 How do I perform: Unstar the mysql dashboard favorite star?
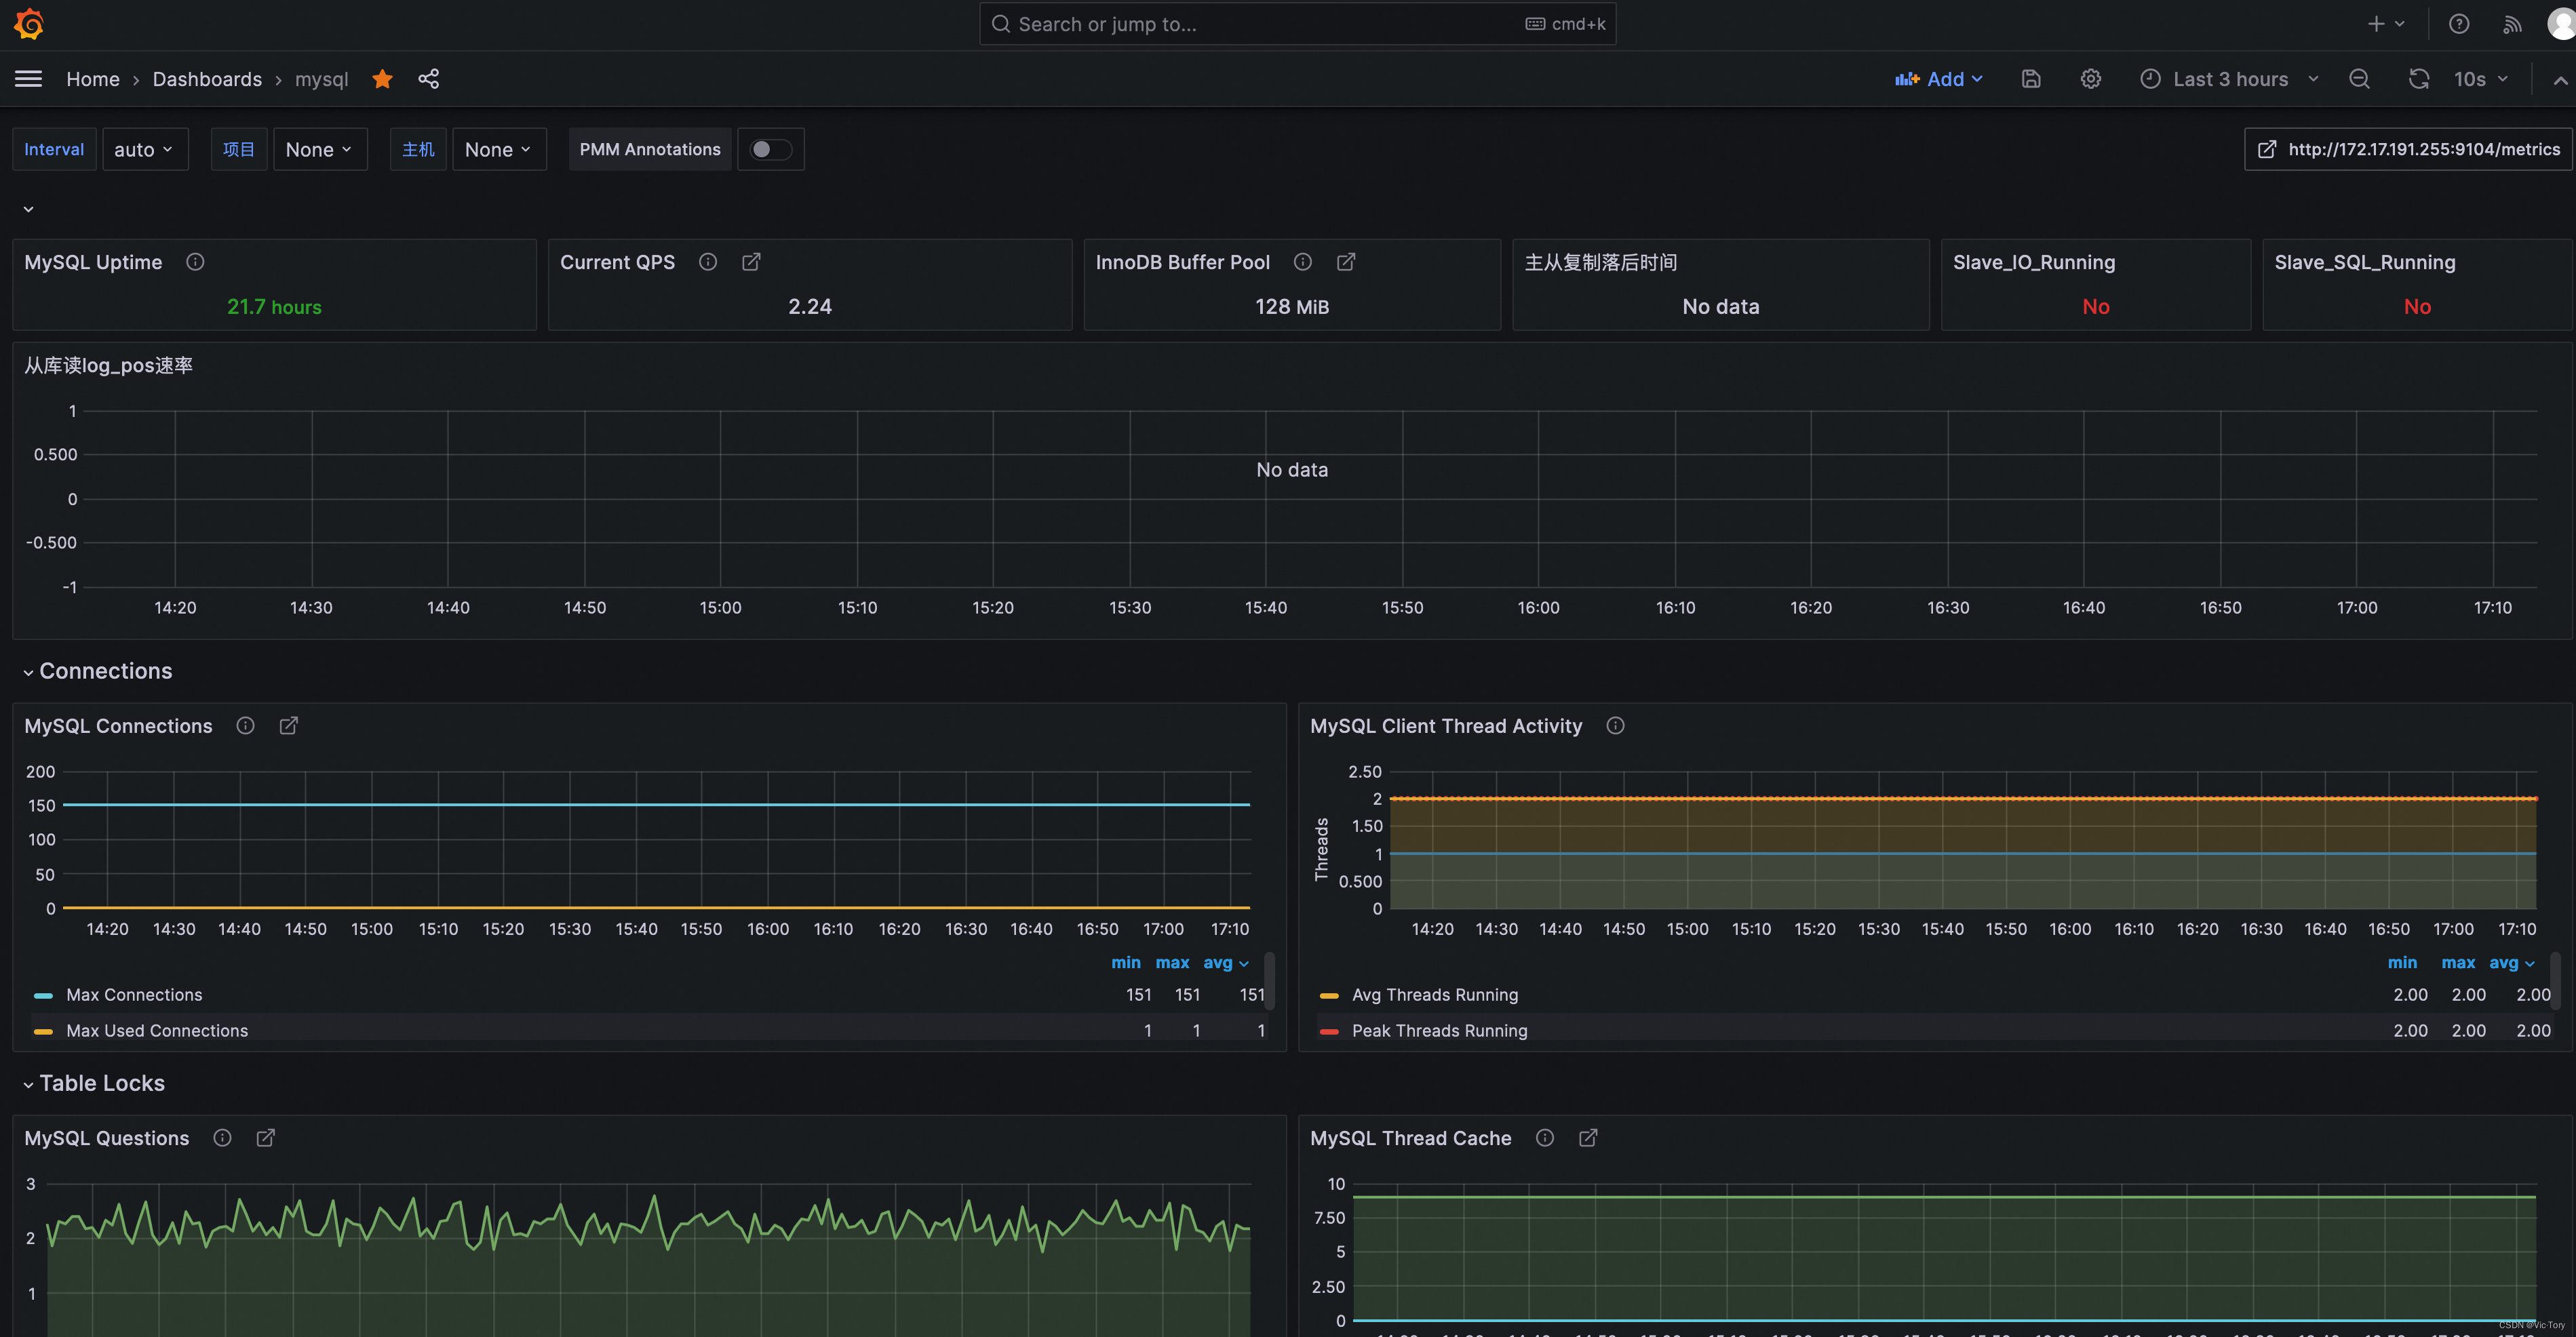(x=382, y=79)
